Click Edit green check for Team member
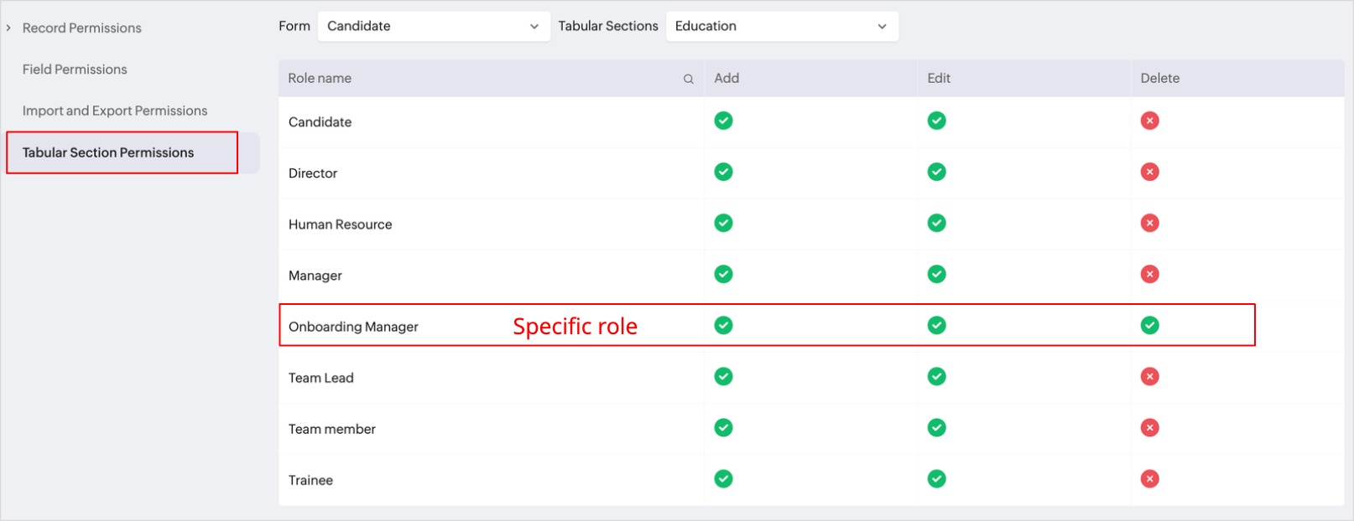The height and width of the screenshot is (521, 1354). point(936,427)
